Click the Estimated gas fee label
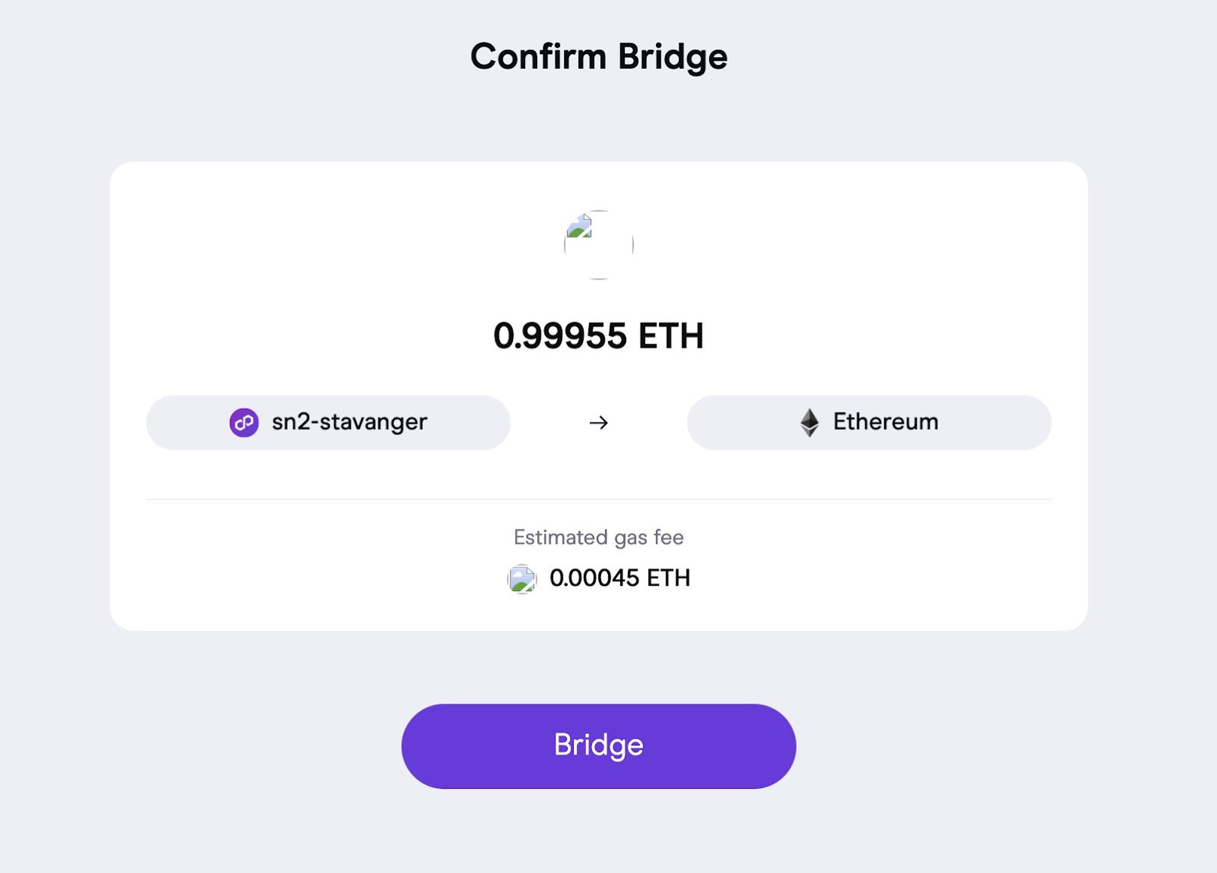 pyautogui.click(x=599, y=537)
